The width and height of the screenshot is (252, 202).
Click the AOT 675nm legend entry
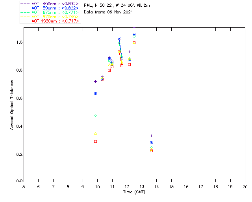50,12
